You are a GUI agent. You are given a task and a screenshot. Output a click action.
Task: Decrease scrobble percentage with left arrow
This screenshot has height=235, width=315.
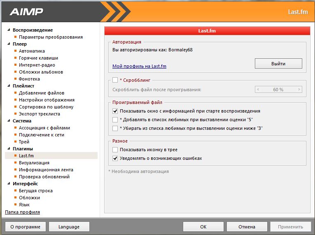click(x=258, y=90)
